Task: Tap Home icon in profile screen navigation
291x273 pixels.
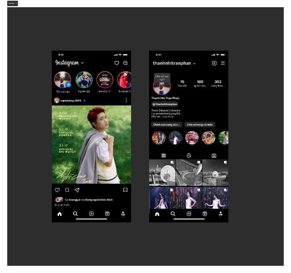Action: pyautogui.click(x=157, y=214)
